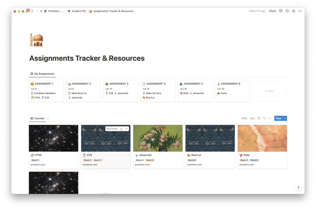316x209 pixels.
Task: Click Book 1 tag on HTML card
Action: coord(35,160)
